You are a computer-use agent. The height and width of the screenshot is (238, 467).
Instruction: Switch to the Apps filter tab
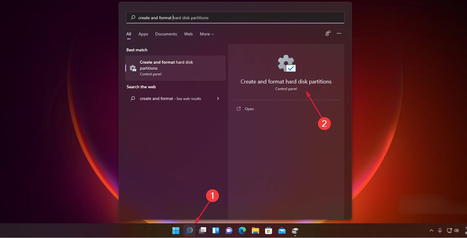[143, 34]
